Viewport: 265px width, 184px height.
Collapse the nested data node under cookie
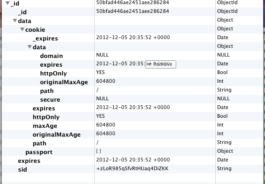pos(29,47)
